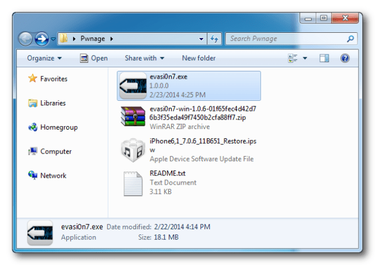Open the address bar history dropdown
Screen dimensions: 375x265
coord(202,39)
